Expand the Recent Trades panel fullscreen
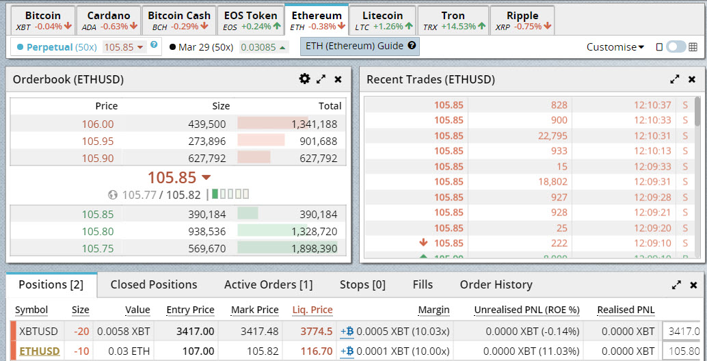Viewport: 707px width, 361px height. 675,79
